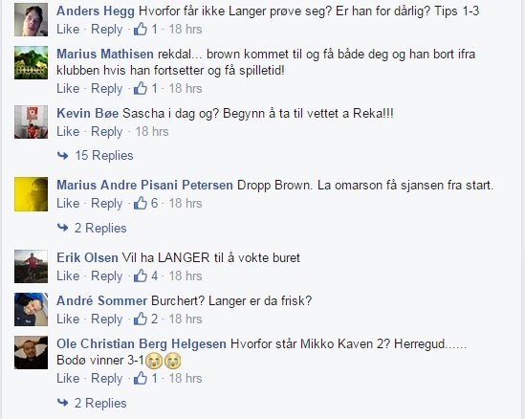Like André Sommer's Burchert comment

(x=68, y=319)
